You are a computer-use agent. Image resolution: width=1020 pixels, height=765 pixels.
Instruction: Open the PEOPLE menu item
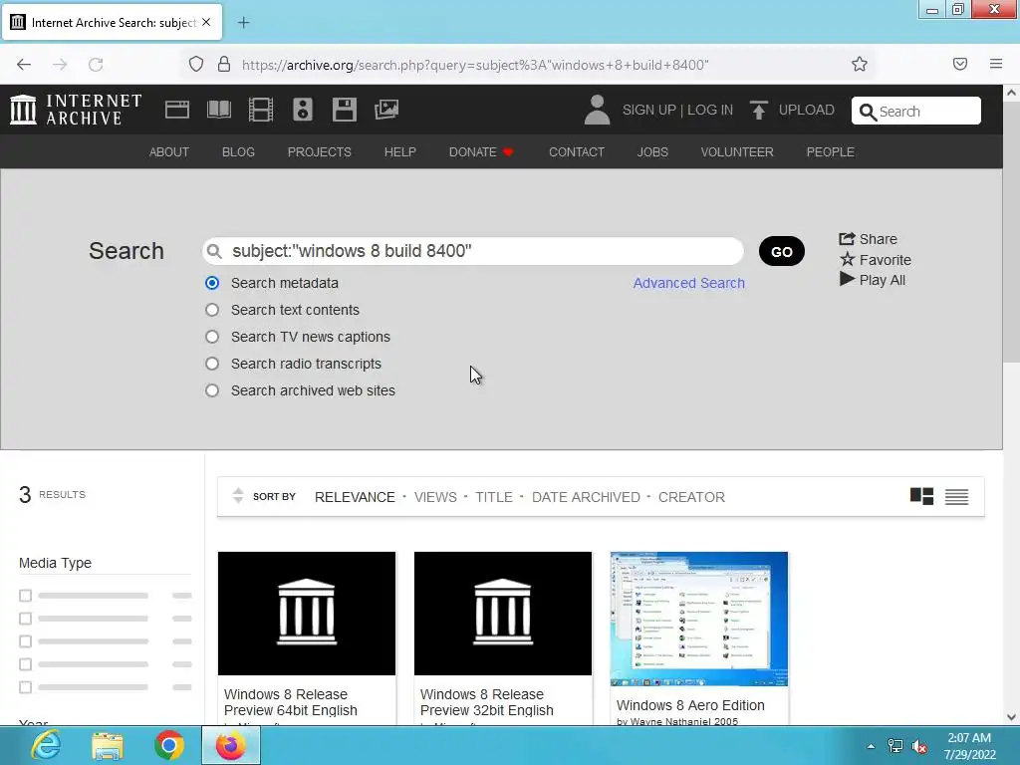pyautogui.click(x=830, y=151)
